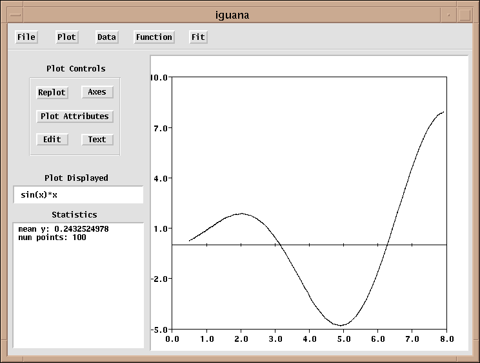Minimize the iguana window using the small dot icon
Viewport: 480px width, 363px height.
click(448, 14)
